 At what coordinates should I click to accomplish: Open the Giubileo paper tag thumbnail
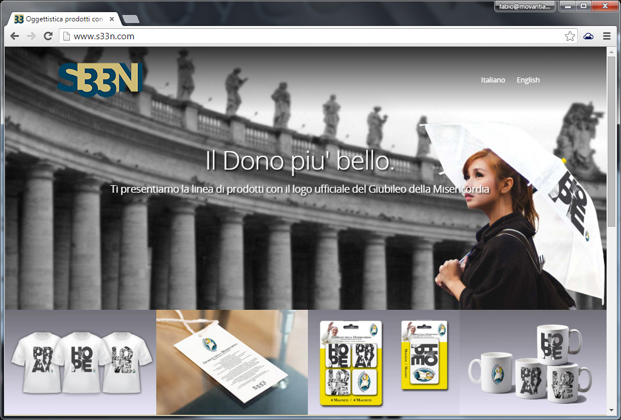pos(232,362)
